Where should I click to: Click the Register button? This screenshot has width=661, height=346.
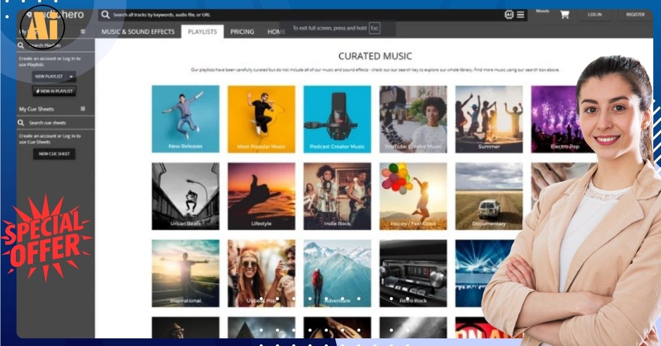click(635, 15)
